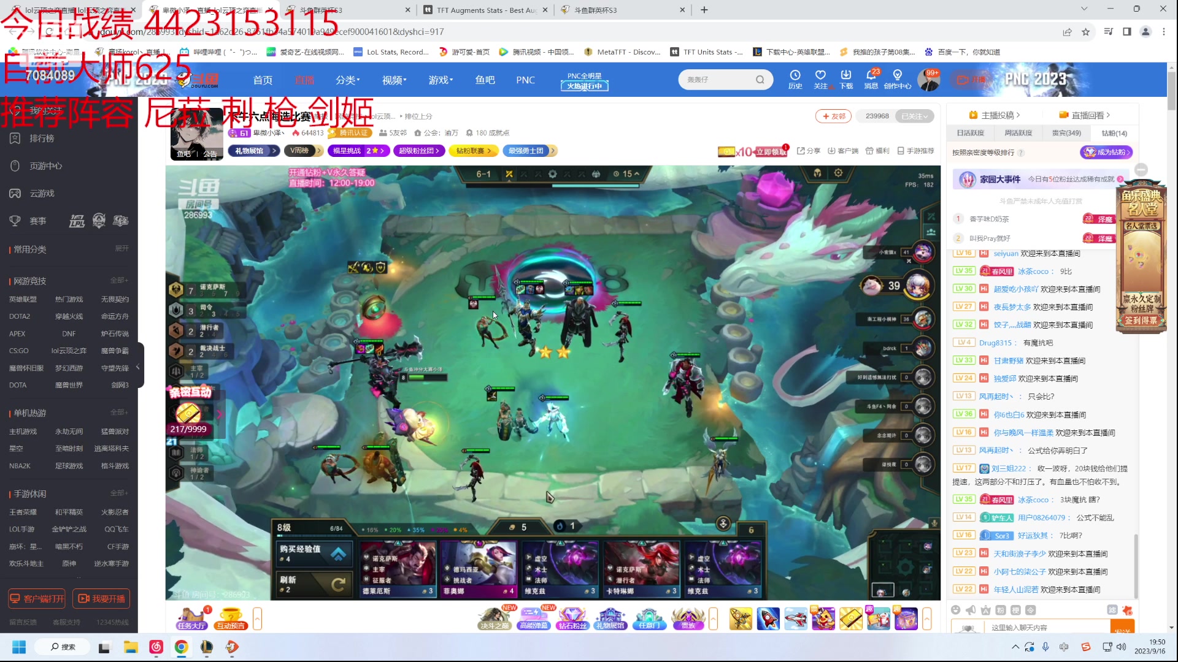1178x662 pixels.
Task: Switch to the 贵宾(349) tab
Action: pyautogui.click(x=1066, y=133)
